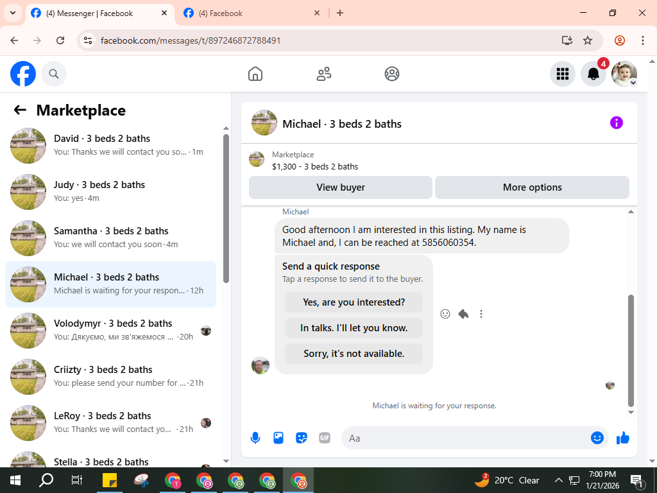The width and height of the screenshot is (657, 493).
Task: Open Windows taskbar search
Action: (x=46, y=480)
